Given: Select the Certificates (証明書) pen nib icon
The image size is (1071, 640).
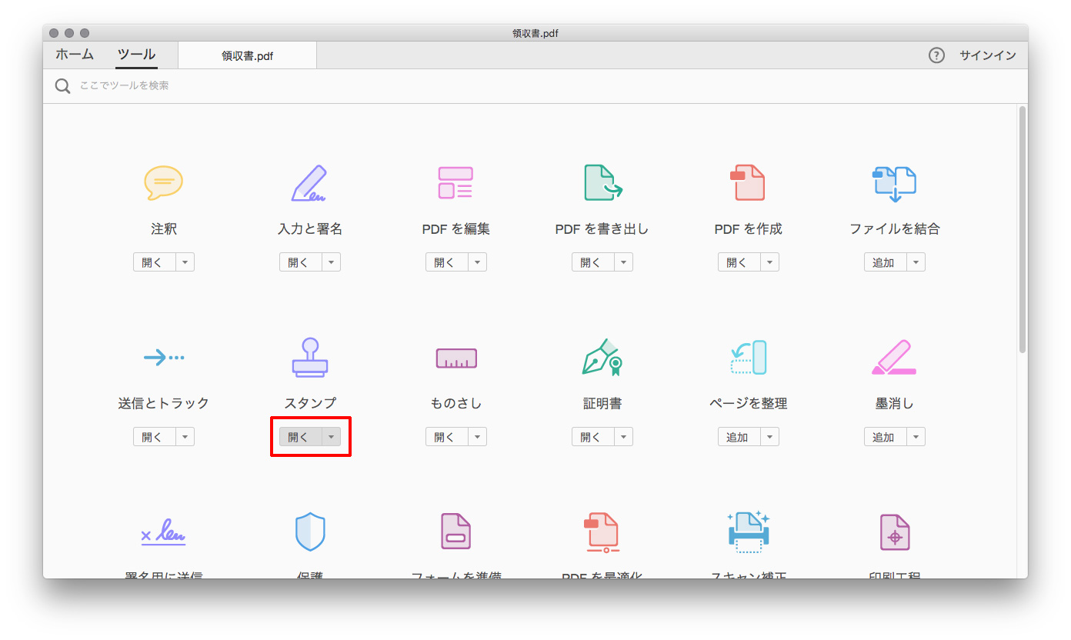Looking at the screenshot, I should tap(602, 358).
